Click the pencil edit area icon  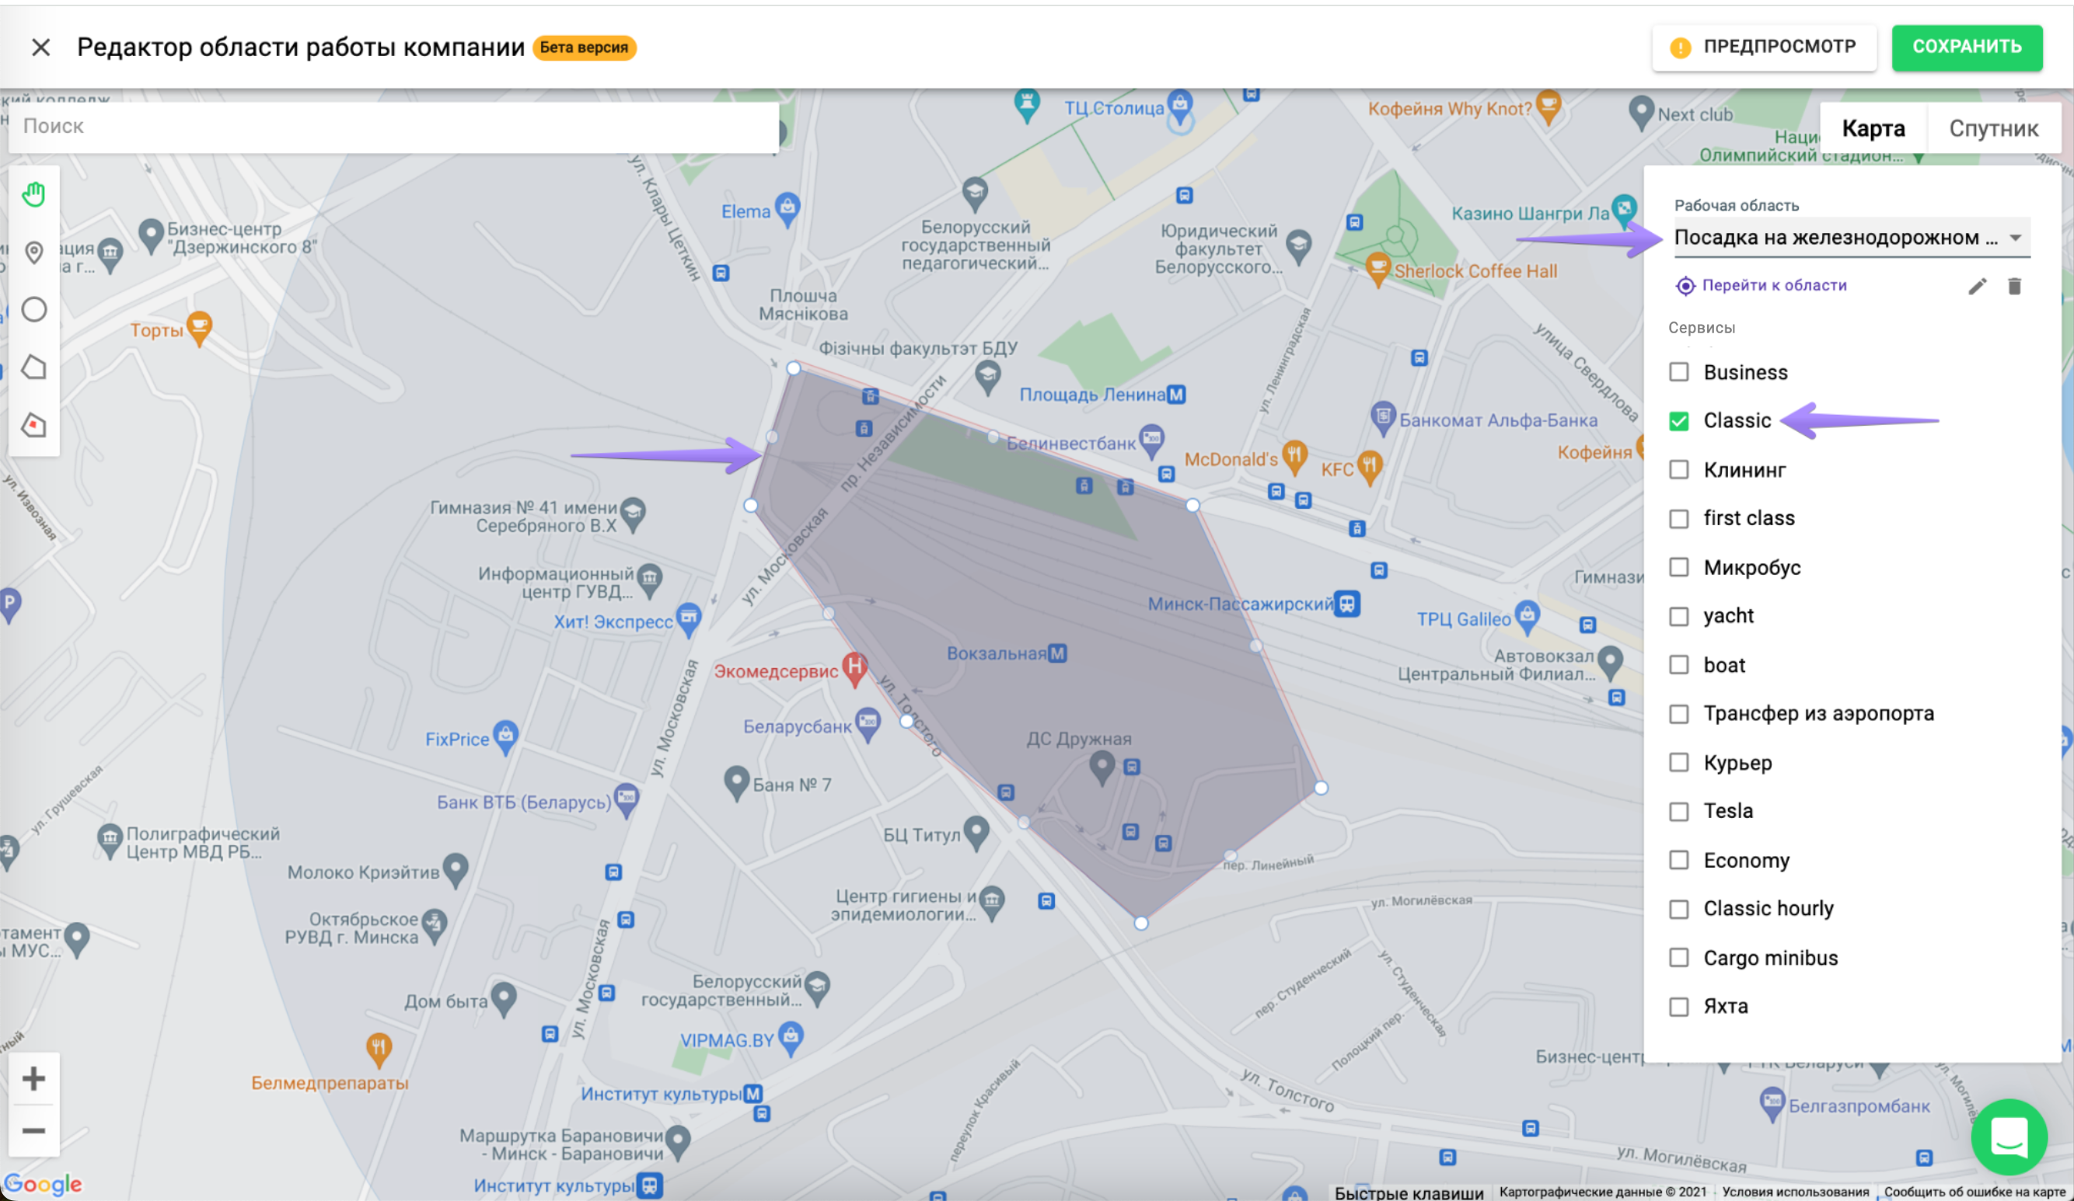pyautogui.click(x=1977, y=286)
